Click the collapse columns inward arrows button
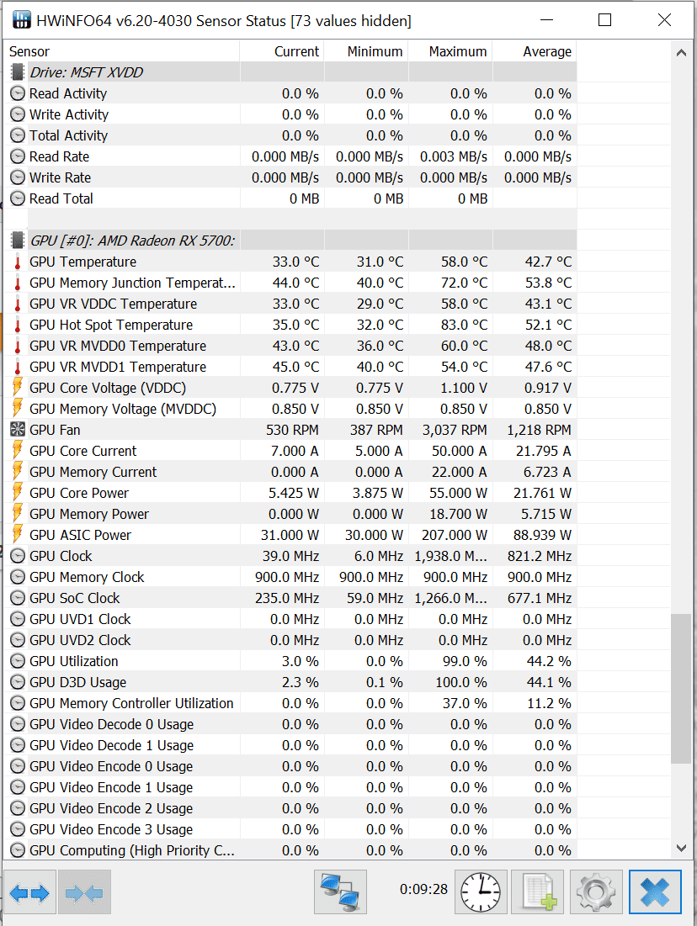The image size is (697, 926). pos(84,892)
